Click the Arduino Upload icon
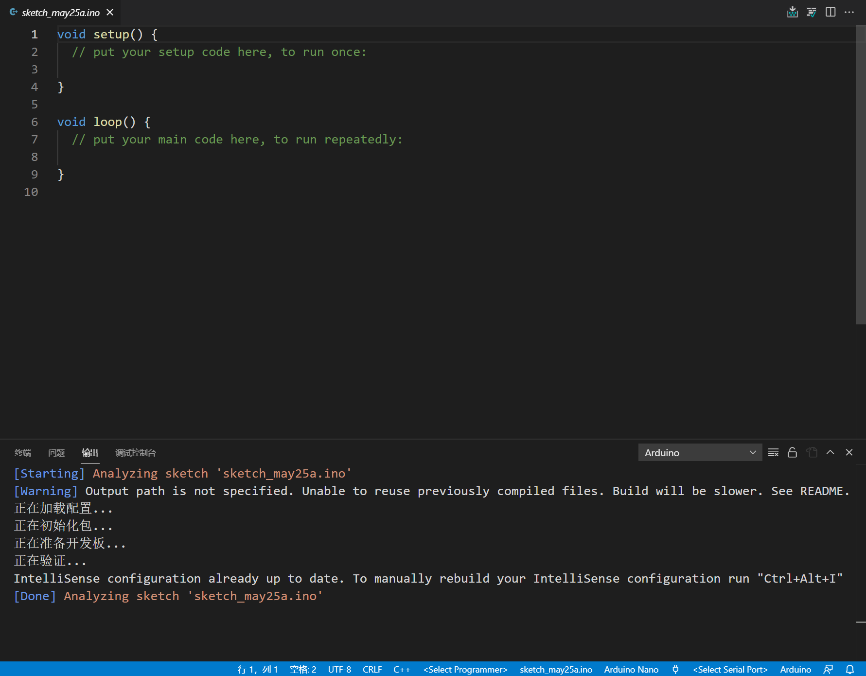This screenshot has width=866, height=676. coord(793,12)
